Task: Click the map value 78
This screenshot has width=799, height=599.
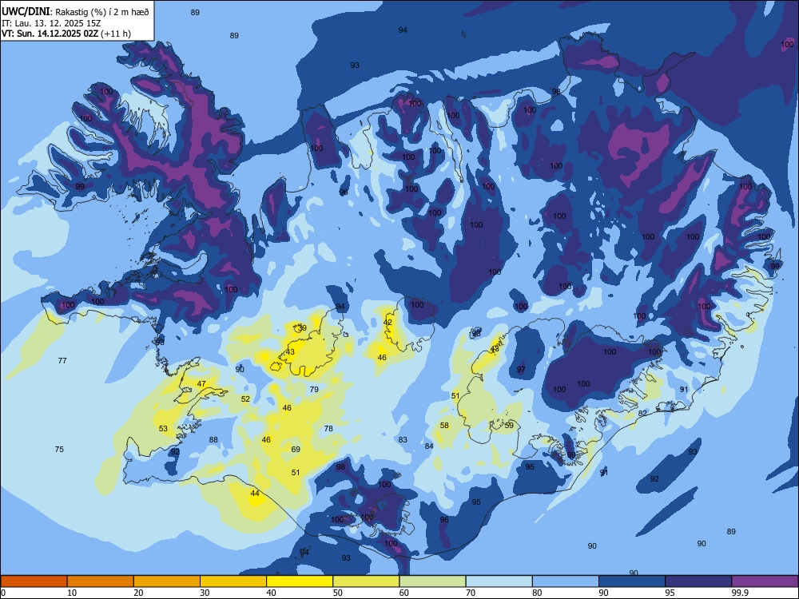Action: tap(328, 428)
